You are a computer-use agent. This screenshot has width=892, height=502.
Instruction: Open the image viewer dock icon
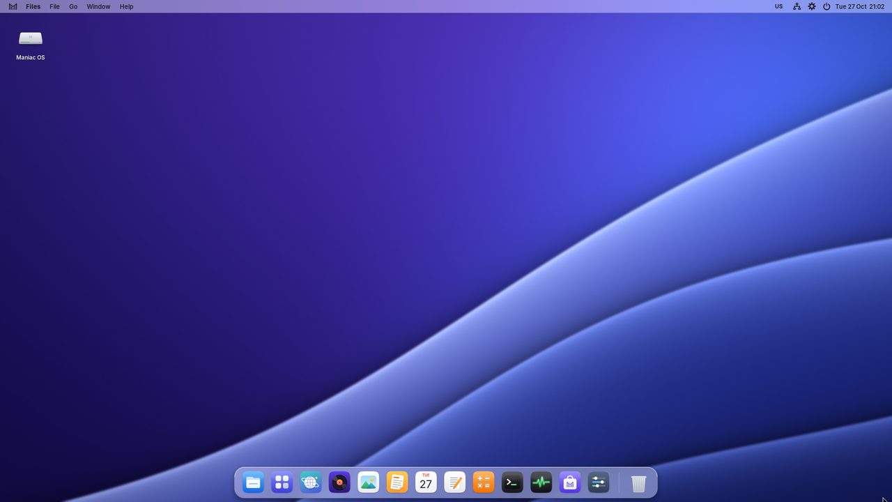(369, 482)
